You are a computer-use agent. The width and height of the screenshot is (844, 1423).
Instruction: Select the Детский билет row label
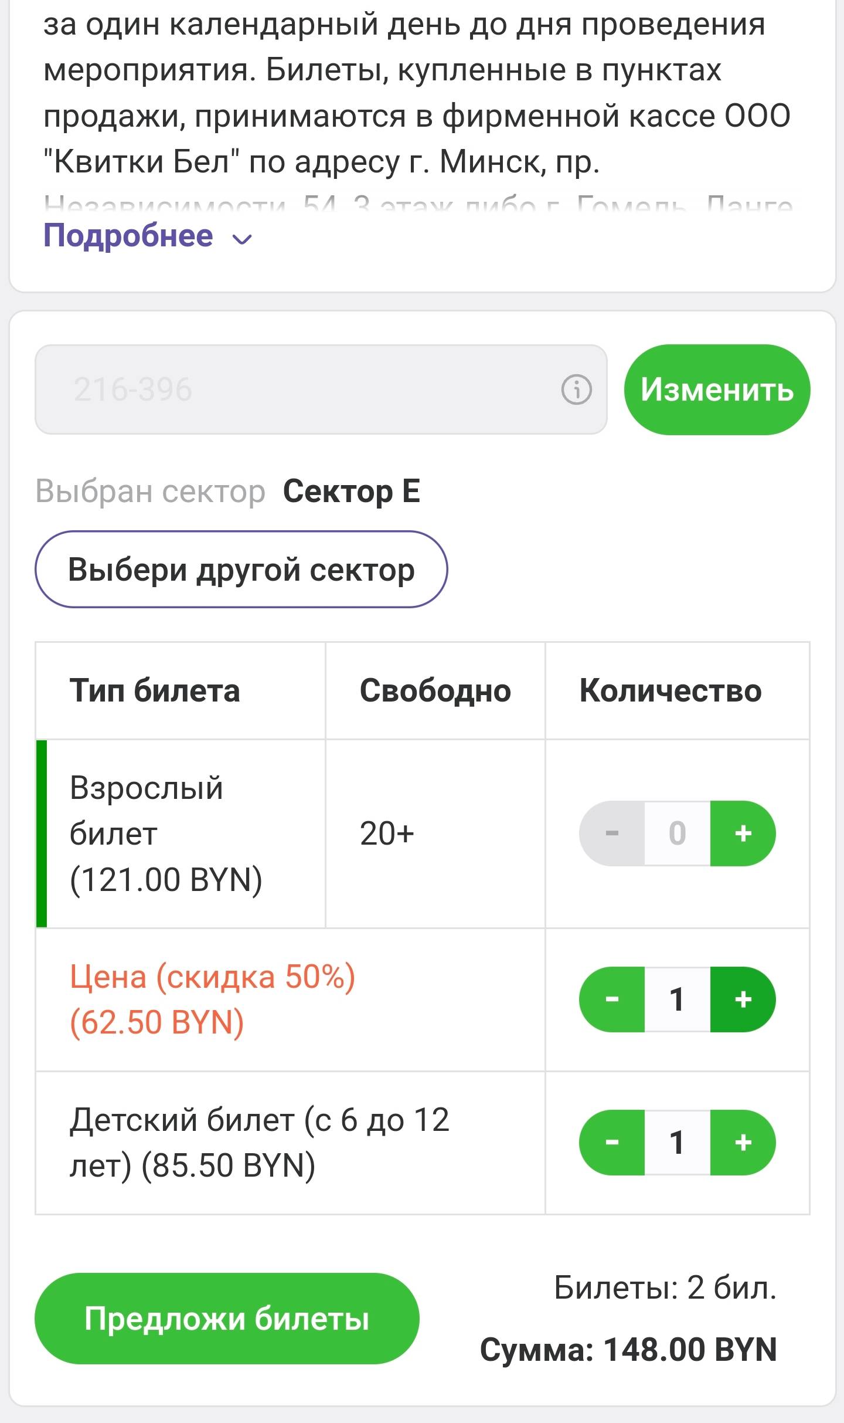click(x=259, y=1143)
